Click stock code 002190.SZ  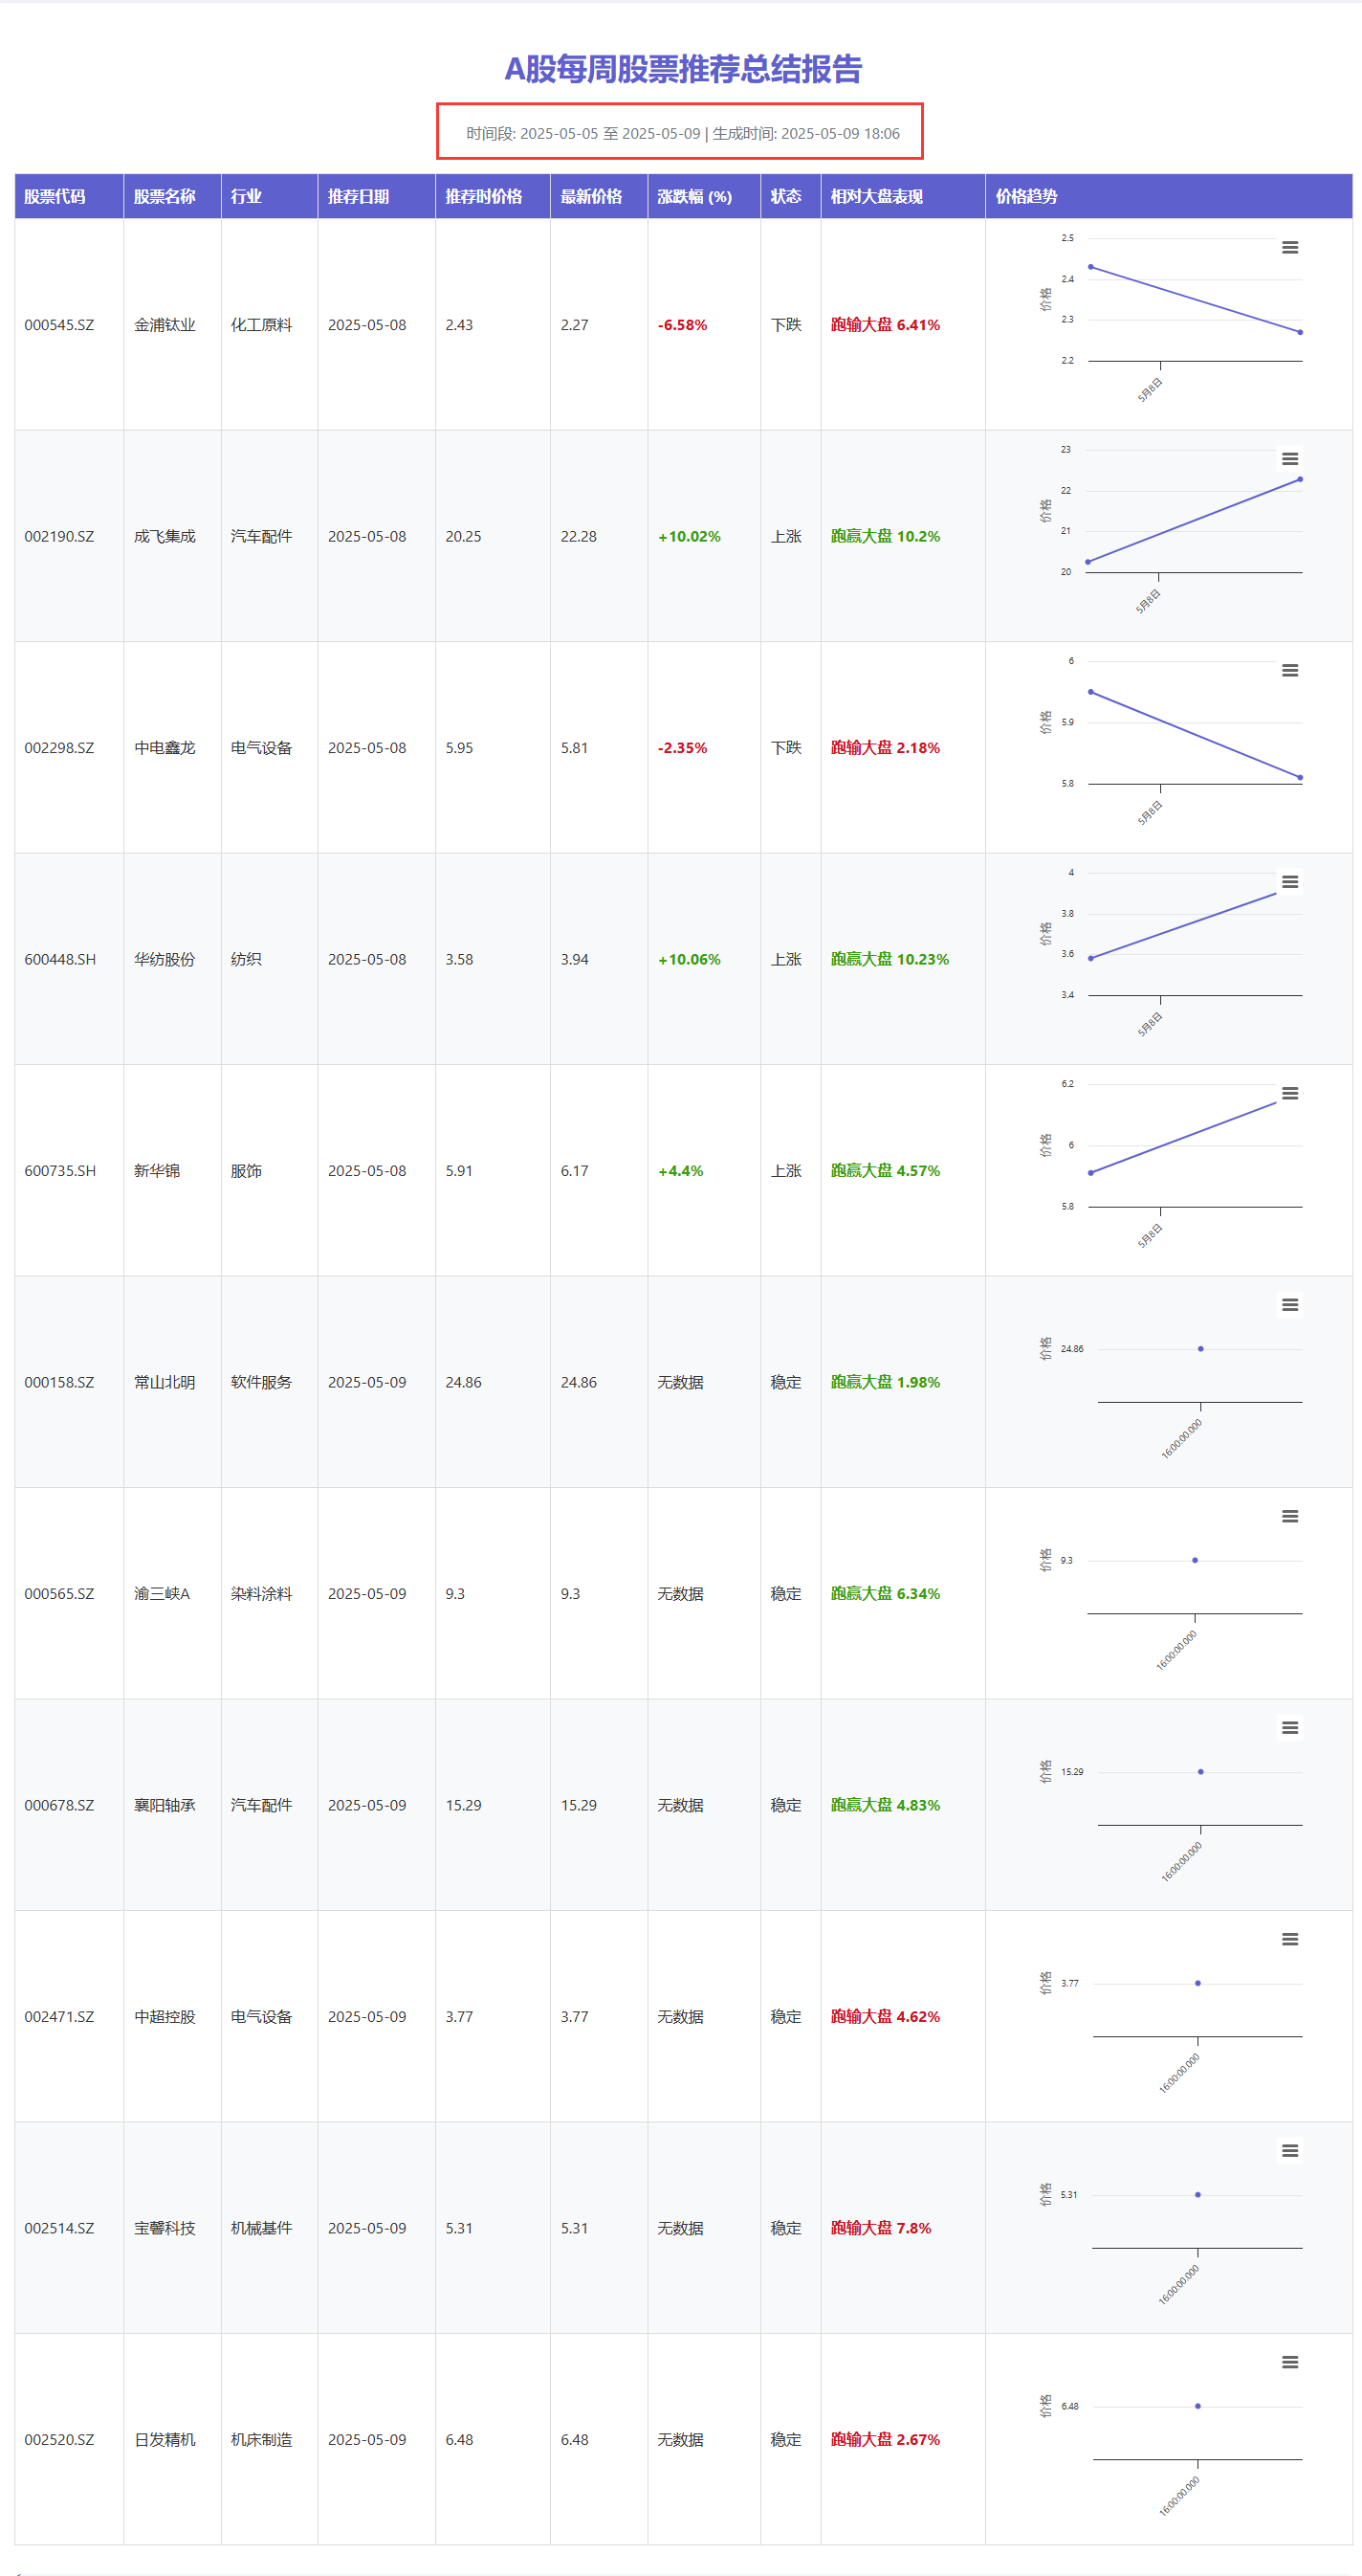[x=59, y=536]
